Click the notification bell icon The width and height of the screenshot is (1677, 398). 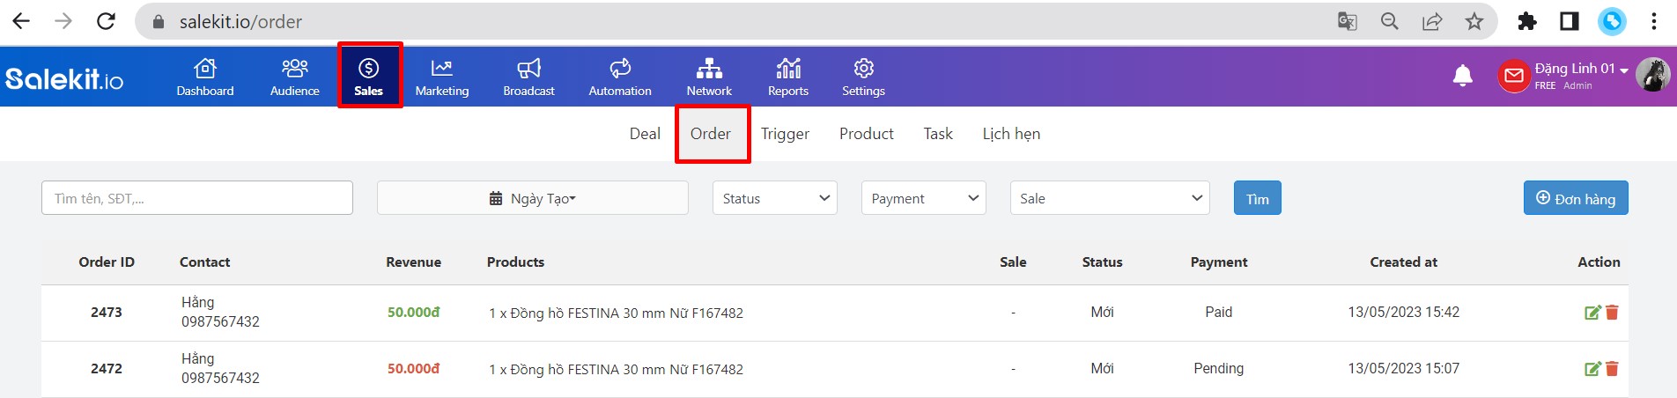(x=1463, y=76)
